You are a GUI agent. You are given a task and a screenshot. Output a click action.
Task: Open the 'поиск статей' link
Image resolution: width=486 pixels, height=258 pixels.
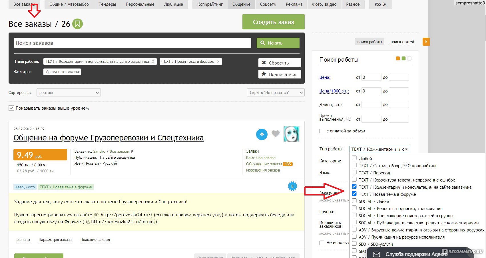click(402, 42)
